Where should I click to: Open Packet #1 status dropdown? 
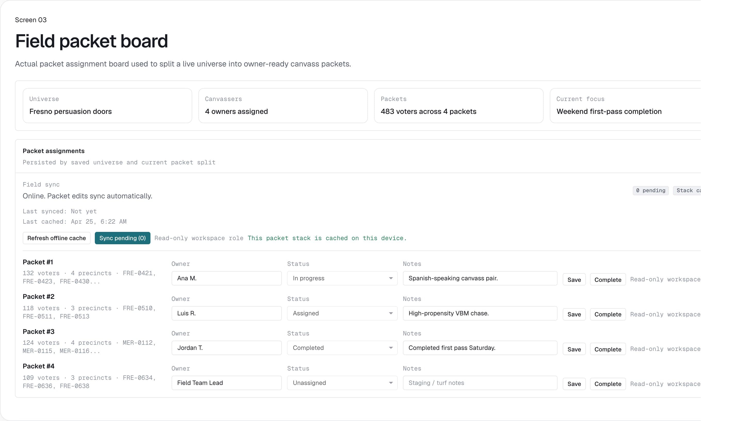pyautogui.click(x=342, y=278)
